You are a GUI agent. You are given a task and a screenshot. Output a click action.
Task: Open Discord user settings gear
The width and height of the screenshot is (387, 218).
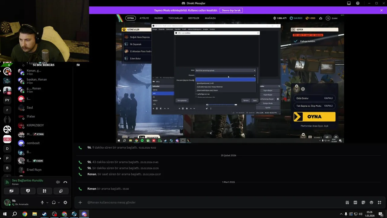(x=65, y=203)
